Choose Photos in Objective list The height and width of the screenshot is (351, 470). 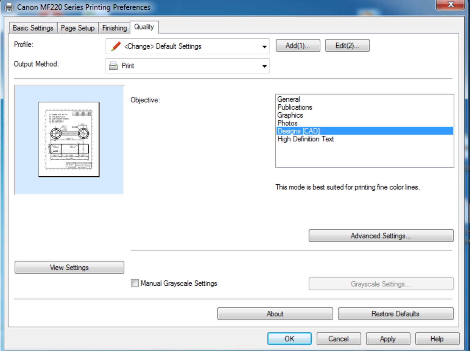pos(365,123)
